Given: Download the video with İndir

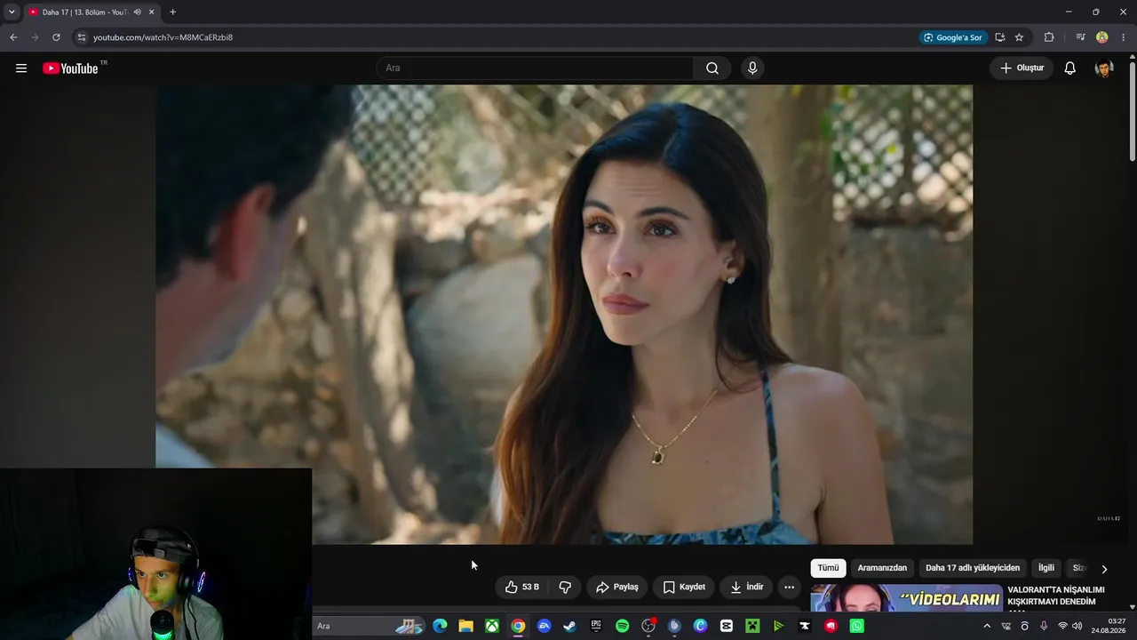Looking at the screenshot, I should pos(746,588).
